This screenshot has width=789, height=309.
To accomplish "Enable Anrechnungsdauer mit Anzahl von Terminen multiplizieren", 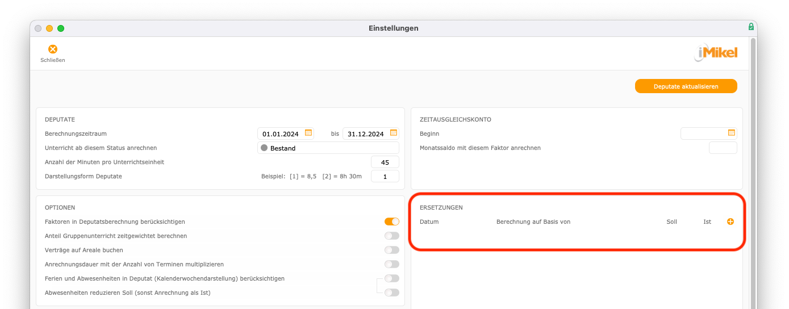I will [x=392, y=264].
